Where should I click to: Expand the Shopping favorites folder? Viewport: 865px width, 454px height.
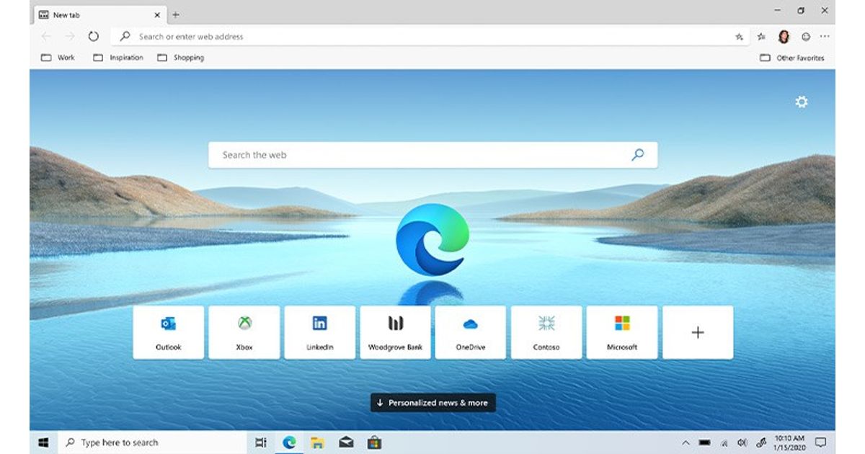coord(181,58)
